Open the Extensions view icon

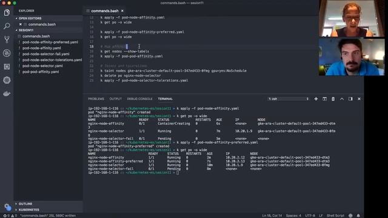click(x=7, y=67)
